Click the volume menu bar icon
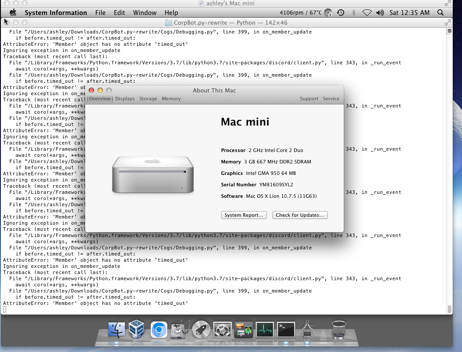Viewport: 462px width, 352px height. tap(380, 13)
